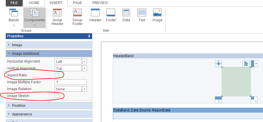Click the diagonal resize corner handle icon
This screenshot has height=122, width=263.
click(x=254, y=100)
